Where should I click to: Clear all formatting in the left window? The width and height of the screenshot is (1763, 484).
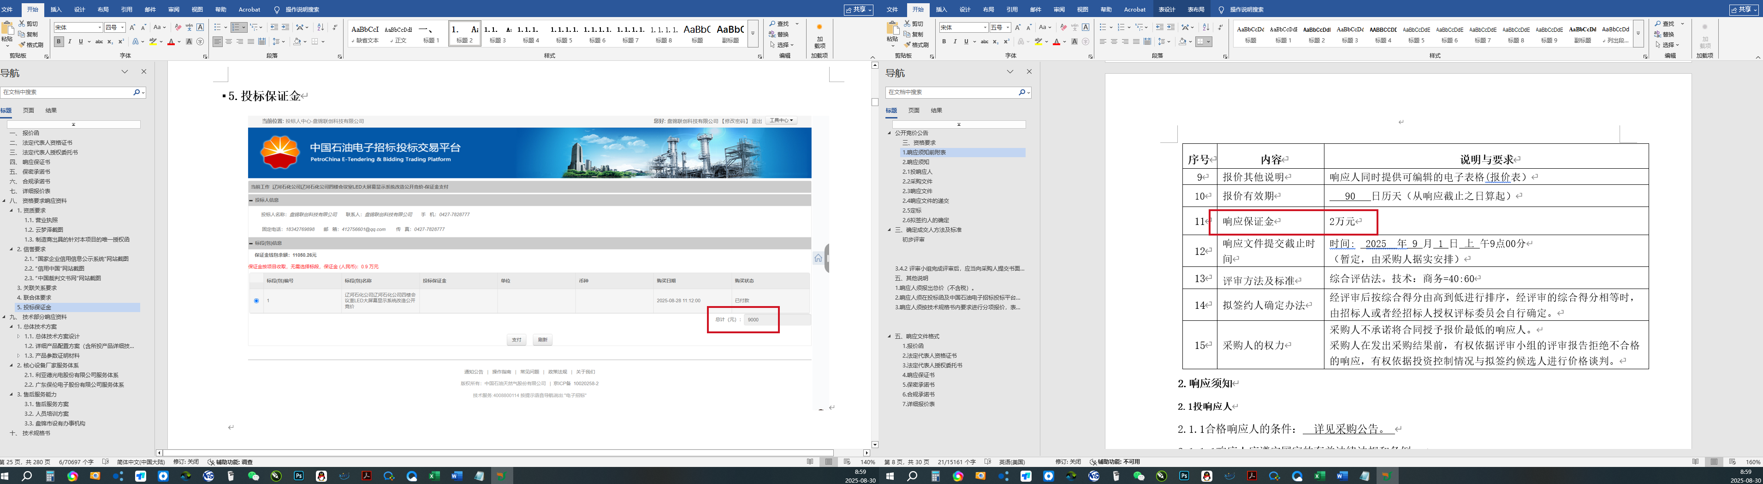(x=178, y=27)
